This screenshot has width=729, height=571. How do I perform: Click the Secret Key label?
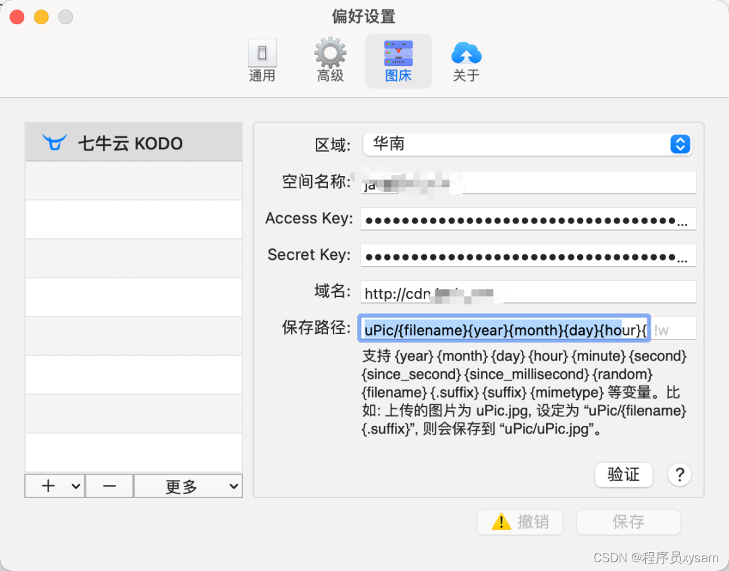click(309, 254)
